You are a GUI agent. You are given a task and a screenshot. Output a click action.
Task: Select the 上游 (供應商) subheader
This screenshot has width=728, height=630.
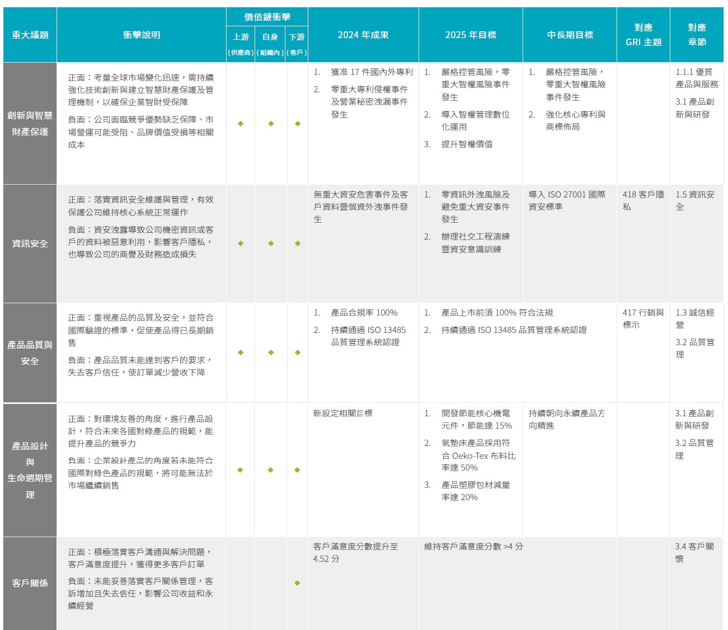point(241,44)
